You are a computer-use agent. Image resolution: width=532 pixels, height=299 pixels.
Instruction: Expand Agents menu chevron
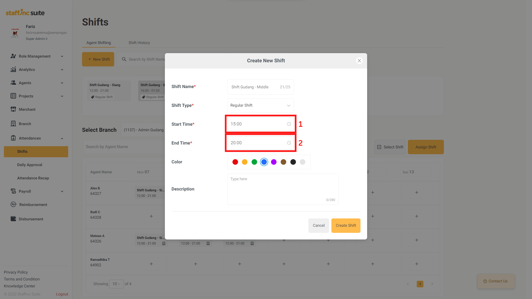[x=62, y=83]
